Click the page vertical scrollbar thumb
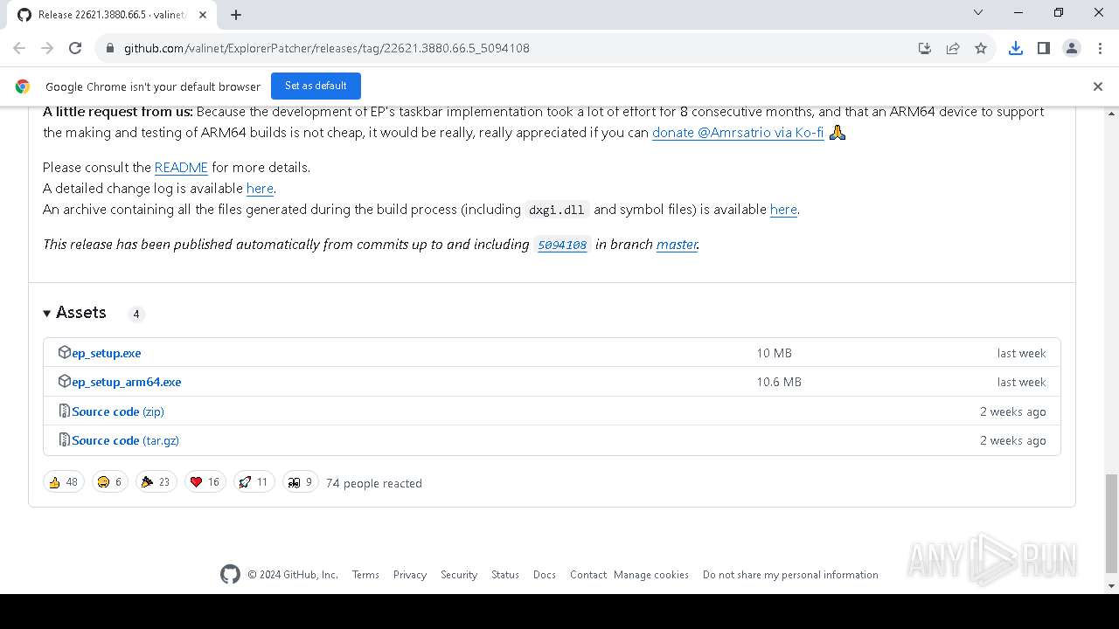The height and width of the screenshot is (629, 1119). (x=1111, y=522)
